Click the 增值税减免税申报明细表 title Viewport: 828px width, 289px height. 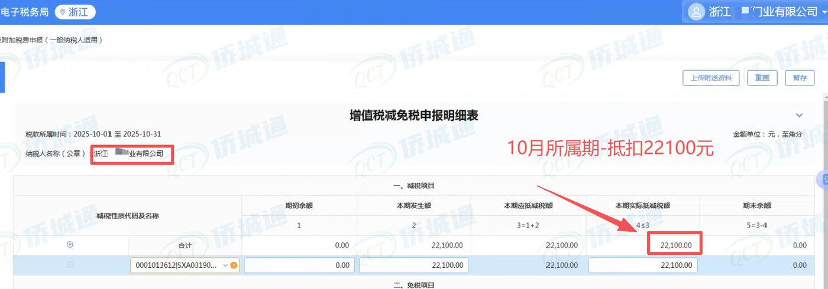pos(414,116)
